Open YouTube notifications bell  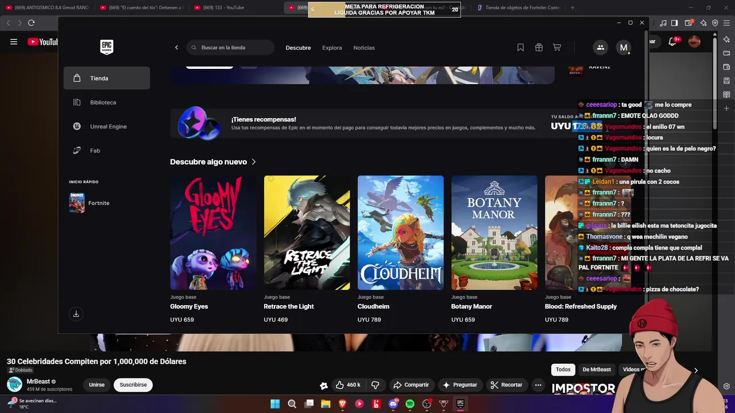[673, 41]
